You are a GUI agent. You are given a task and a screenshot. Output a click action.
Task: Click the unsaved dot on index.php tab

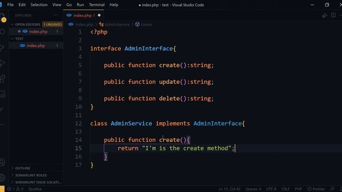click(x=99, y=15)
